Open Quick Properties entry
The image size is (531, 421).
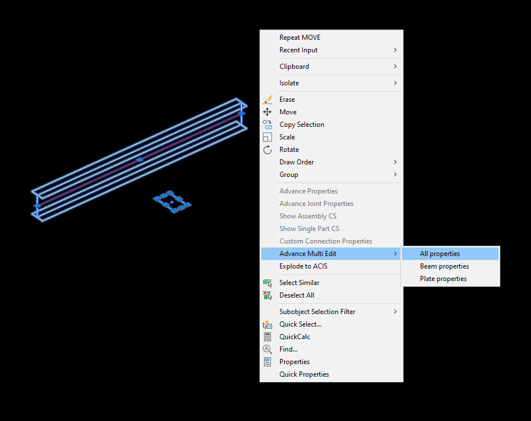pyautogui.click(x=332, y=374)
